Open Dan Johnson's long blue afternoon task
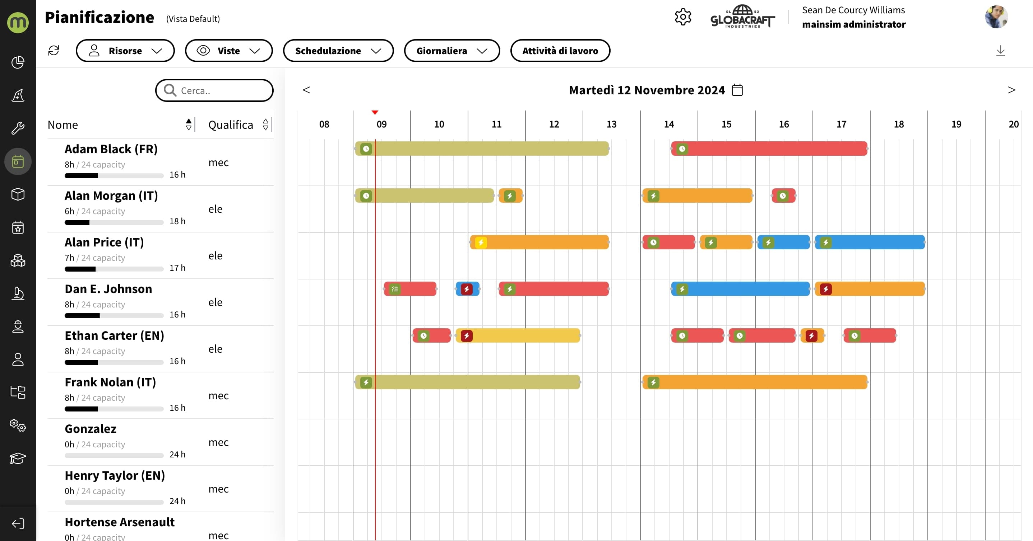 tap(740, 289)
